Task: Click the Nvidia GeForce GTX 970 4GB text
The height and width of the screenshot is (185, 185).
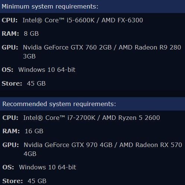Action: 68,145
